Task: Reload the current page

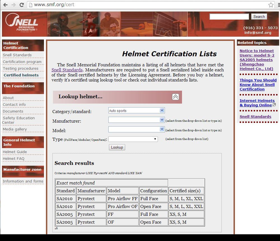Action: [x=22, y=5]
